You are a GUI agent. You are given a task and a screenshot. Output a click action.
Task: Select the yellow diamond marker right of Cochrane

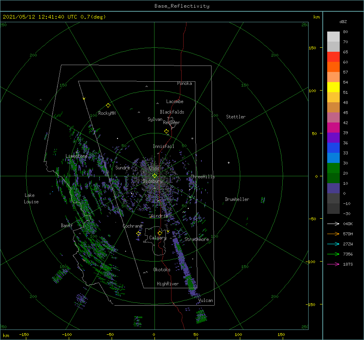coord(138,234)
